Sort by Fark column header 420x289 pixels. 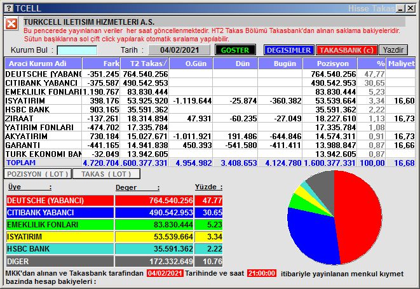pyautogui.click(x=101, y=64)
